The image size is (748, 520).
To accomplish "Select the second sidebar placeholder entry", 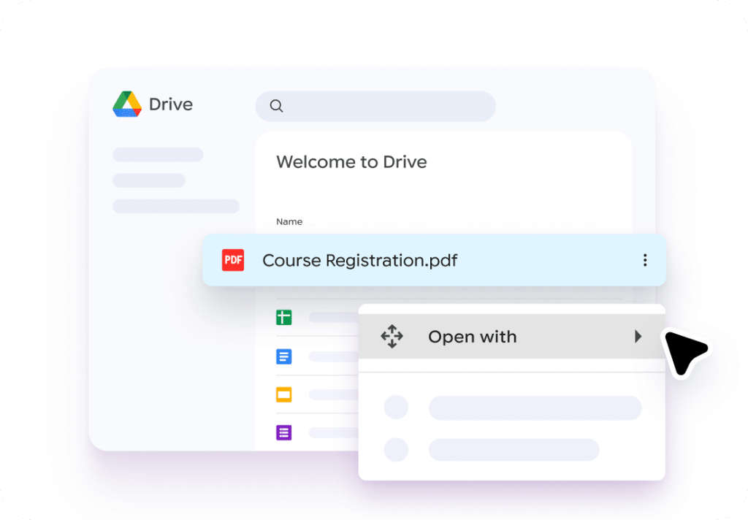I will pos(149,180).
